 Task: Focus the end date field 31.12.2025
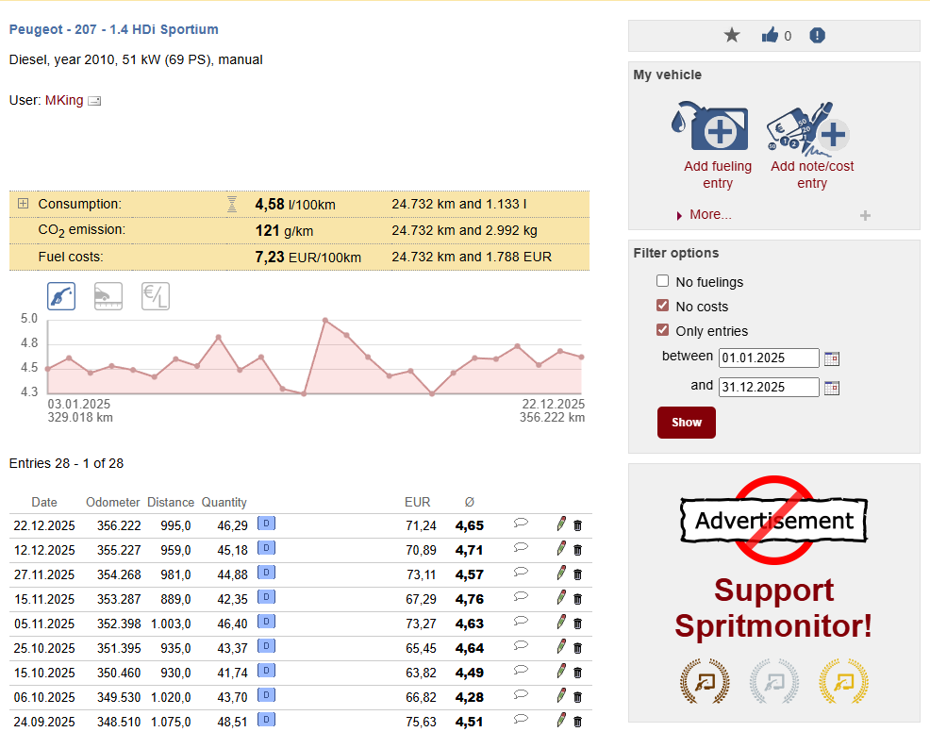click(769, 388)
